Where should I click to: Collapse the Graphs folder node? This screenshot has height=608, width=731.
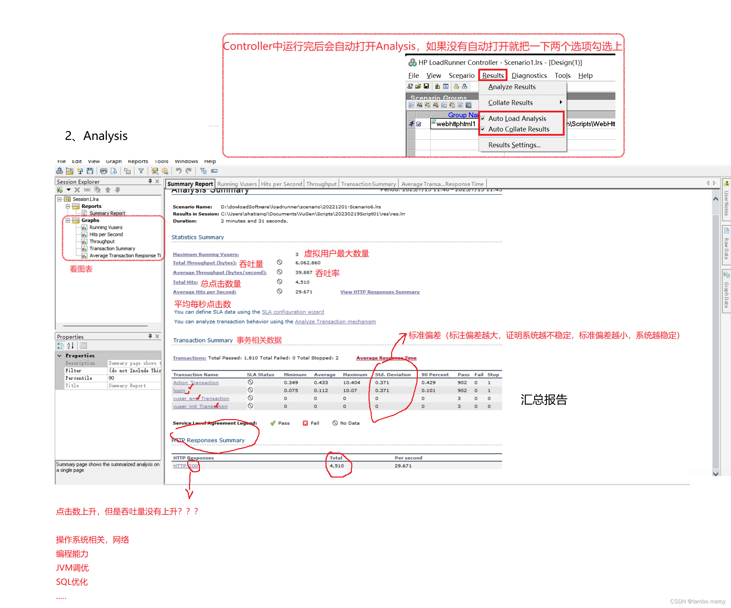pos(68,220)
